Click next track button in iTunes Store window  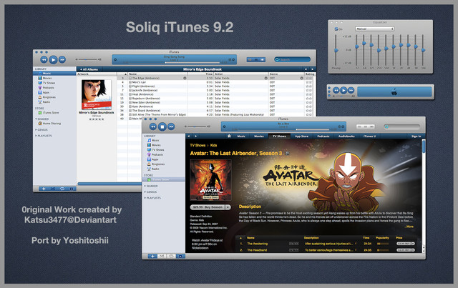[x=171, y=126]
